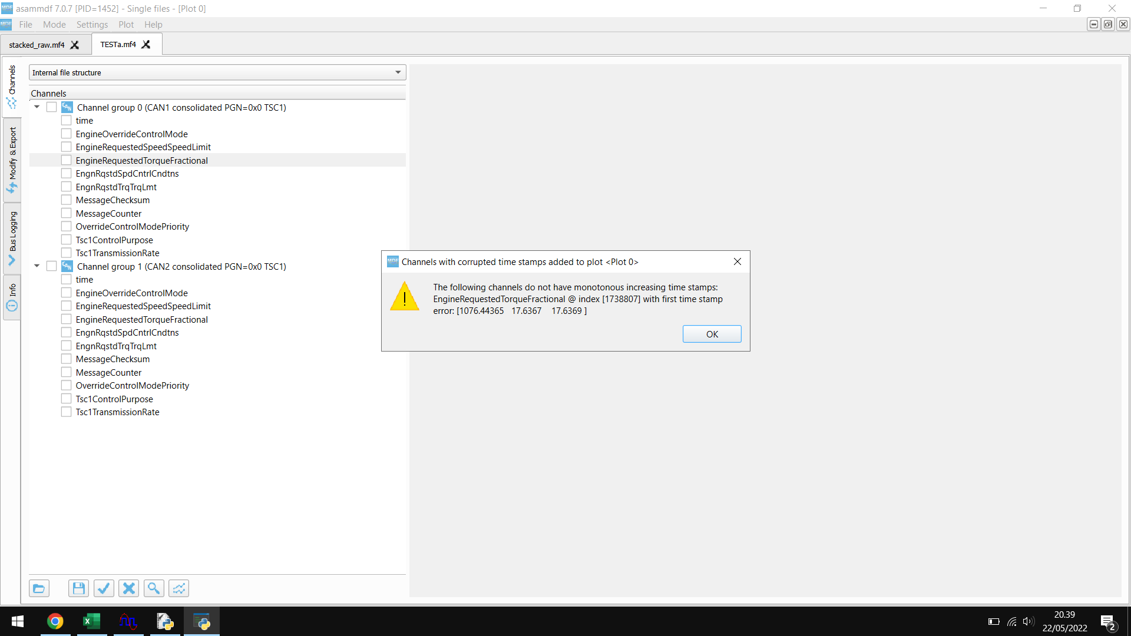The width and height of the screenshot is (1131, 636).
Task: Collapse the Channel group 0 tree node
Action: click(37, 107)
